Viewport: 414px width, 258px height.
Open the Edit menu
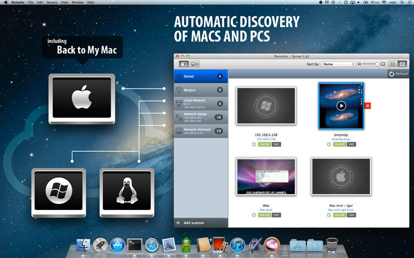pyautogui.click(x=40, y=3)
